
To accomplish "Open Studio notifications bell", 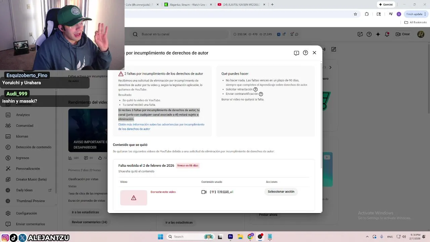I will [387, 34].
